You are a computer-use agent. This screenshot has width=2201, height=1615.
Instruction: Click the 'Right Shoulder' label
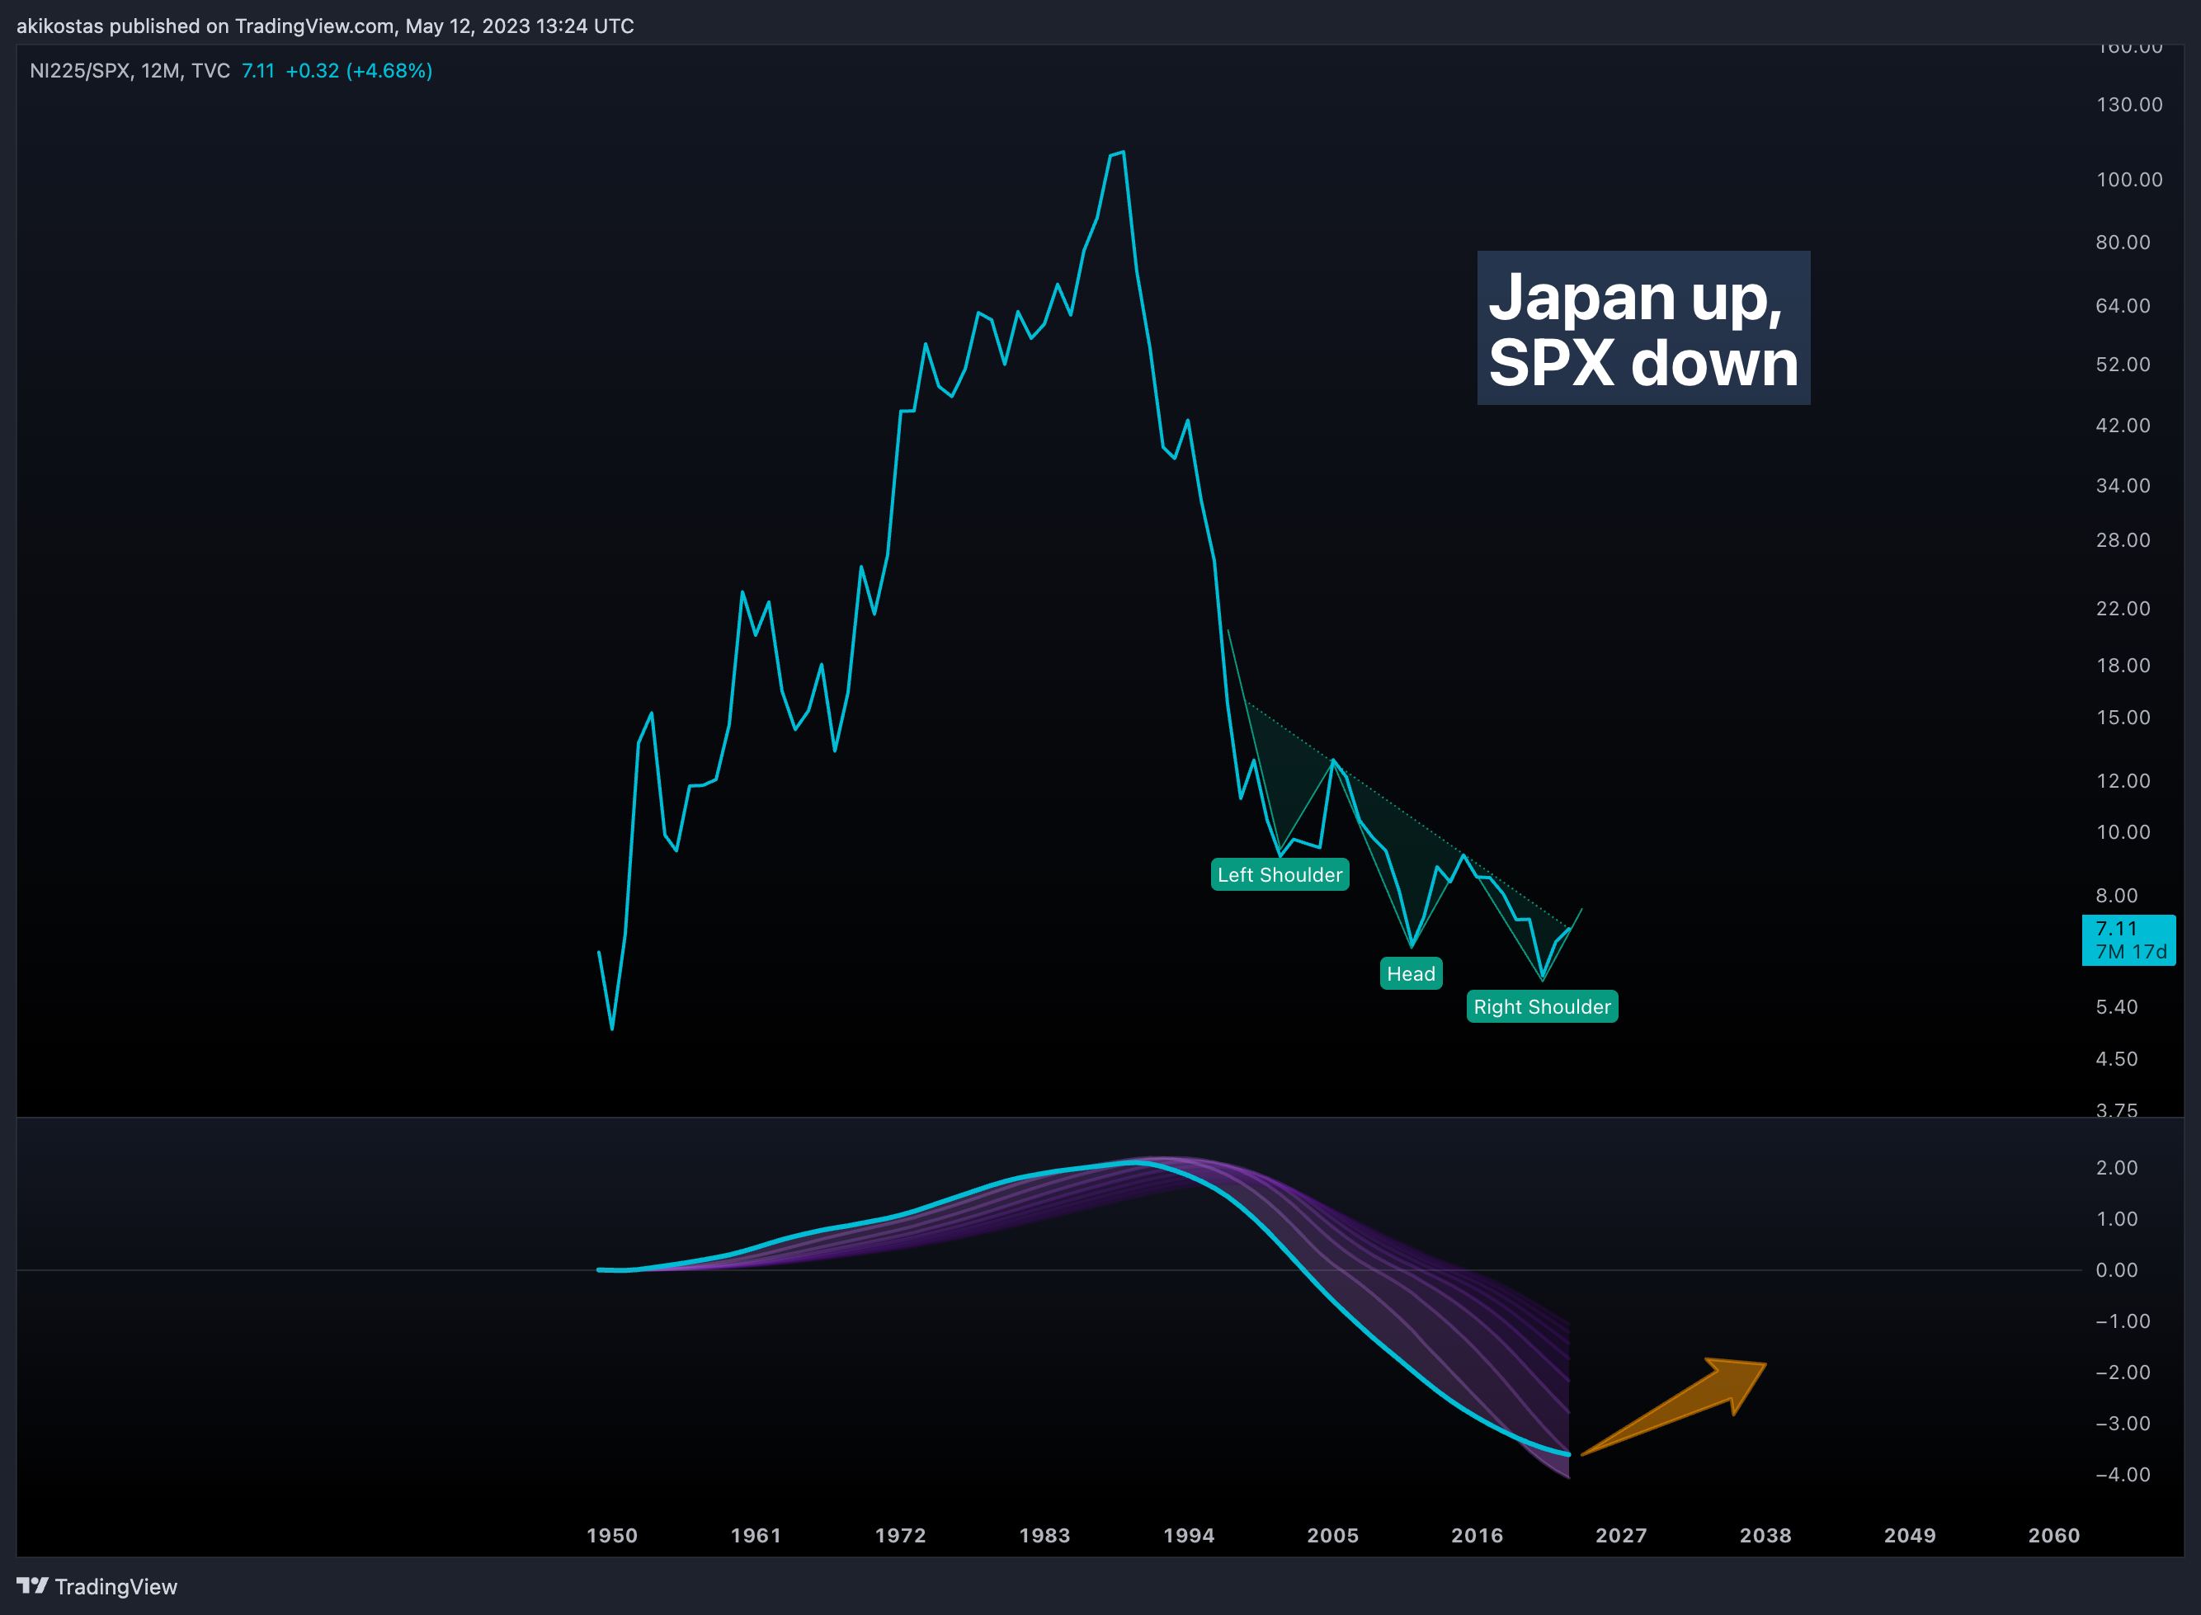point(1542,1007)
